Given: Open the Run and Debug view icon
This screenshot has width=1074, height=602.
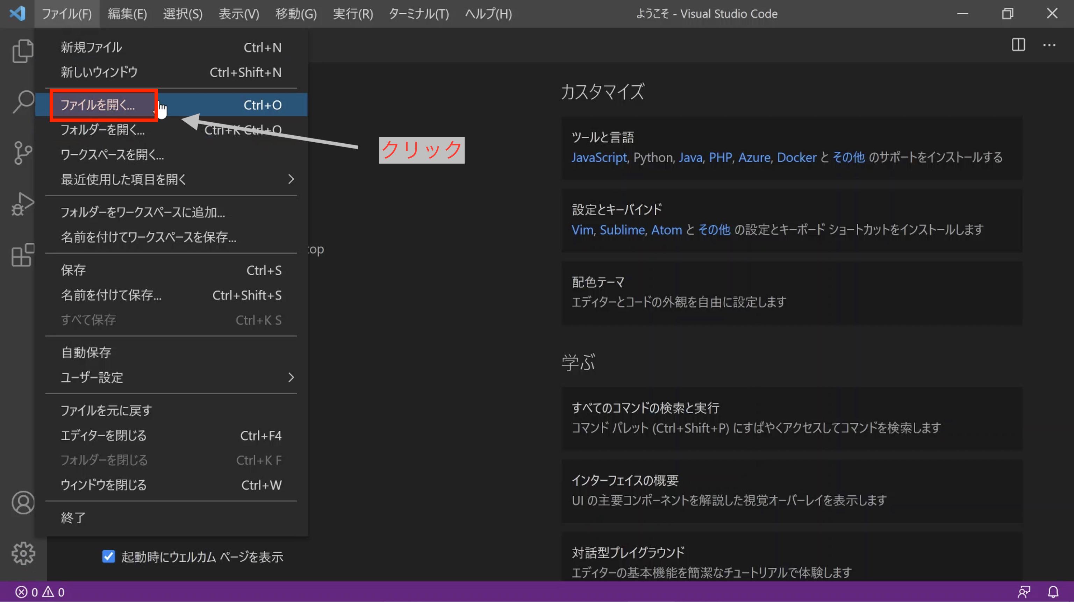Looking at the screenshot, I should pyautogui.click(x=23, y=204).
